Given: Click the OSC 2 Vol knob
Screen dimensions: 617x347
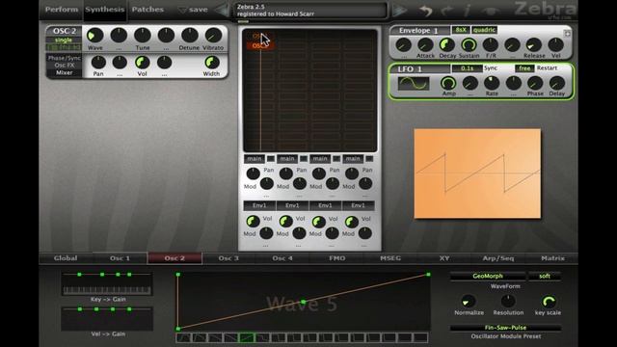Looking at the screenshot, I should pos(142,63).
